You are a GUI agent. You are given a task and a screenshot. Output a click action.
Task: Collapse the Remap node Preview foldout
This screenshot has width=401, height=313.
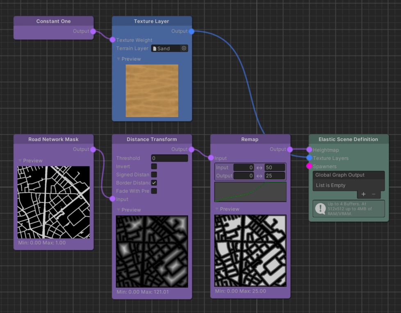tap(217, 209)
